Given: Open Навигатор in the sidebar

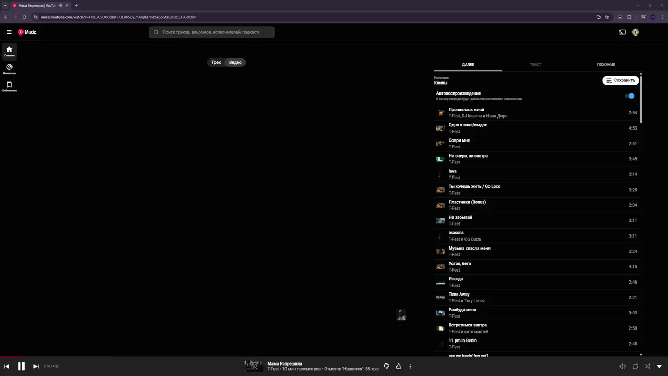Looking at the screenshot, I should click(x=9, y=69).
